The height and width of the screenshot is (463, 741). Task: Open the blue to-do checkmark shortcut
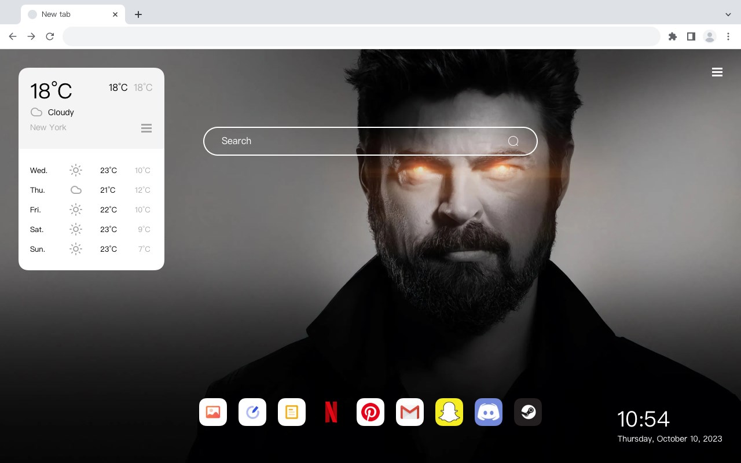[252, 412]
